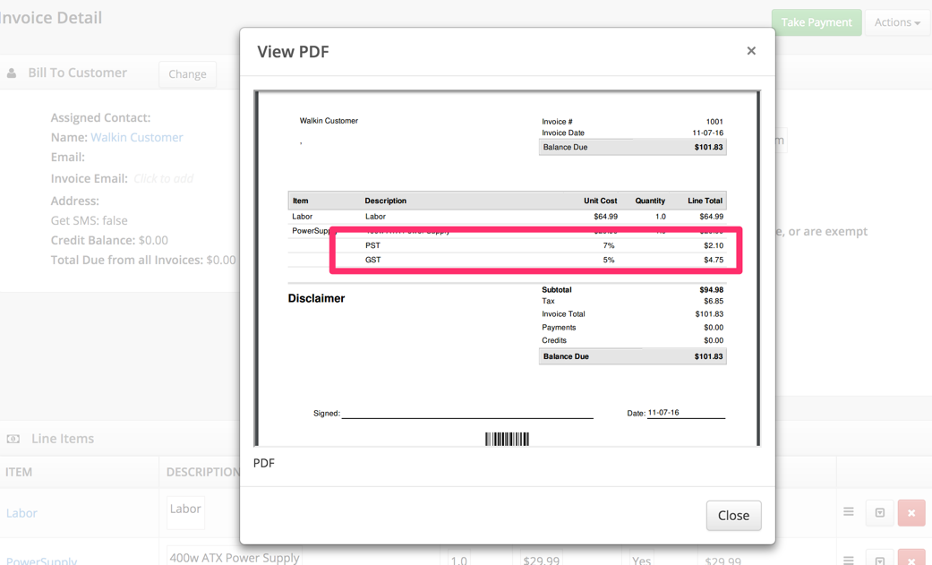Screen dimensions: 932x565
Task: Click to add an Invoice Email
Action: click(163, 178)
